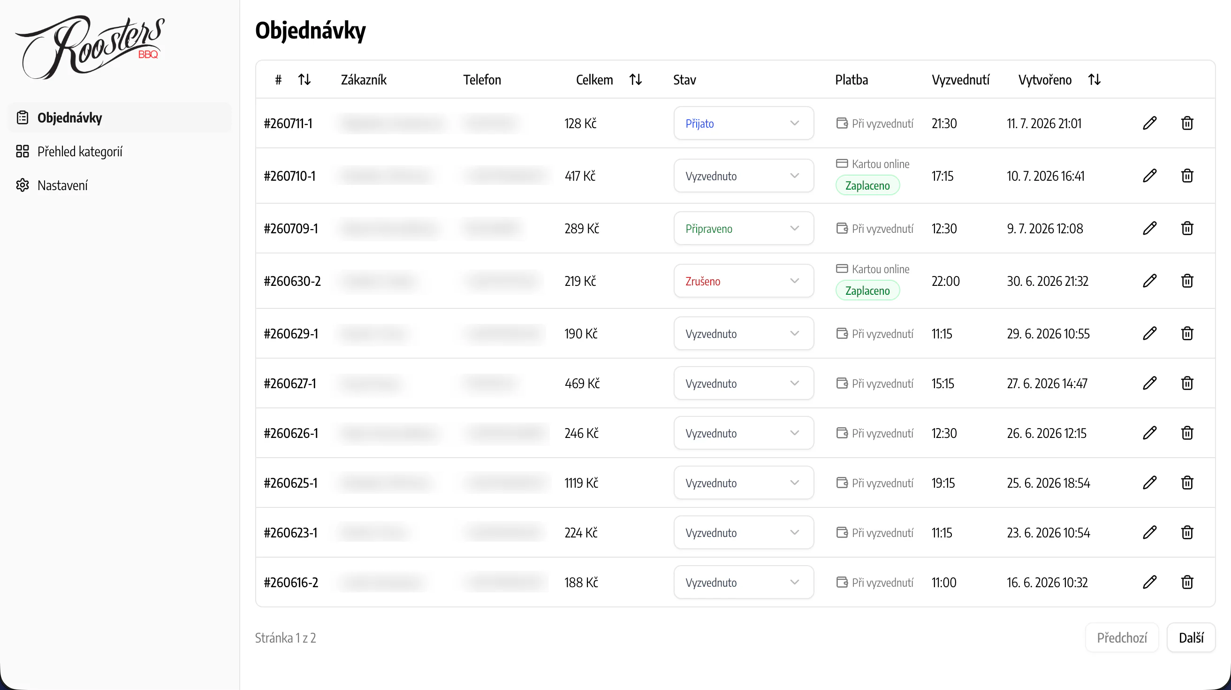Click the Telefon column header
The width and height of the screenshot is (1231, 690).
482,80
